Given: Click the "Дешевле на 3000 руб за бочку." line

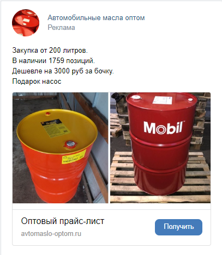Looking at the screenshot, I should click(x=63, y=71).
